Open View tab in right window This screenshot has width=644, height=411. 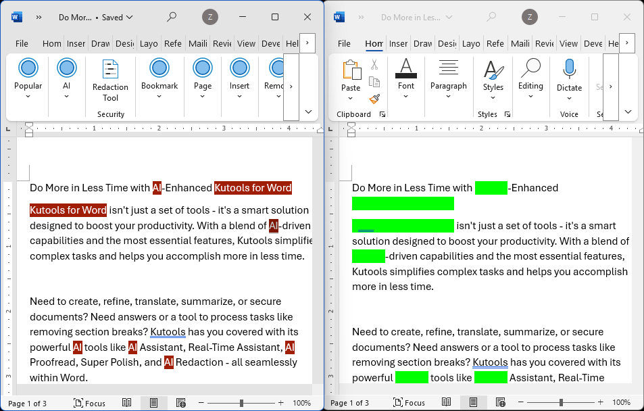(x=568, y=43)
